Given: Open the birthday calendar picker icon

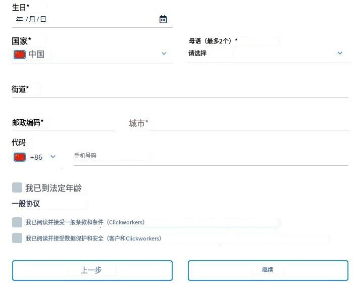Looking at the screenshot, I should click(x=163, y=19).
